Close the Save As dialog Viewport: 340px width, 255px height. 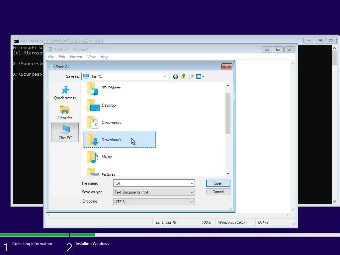226,66
